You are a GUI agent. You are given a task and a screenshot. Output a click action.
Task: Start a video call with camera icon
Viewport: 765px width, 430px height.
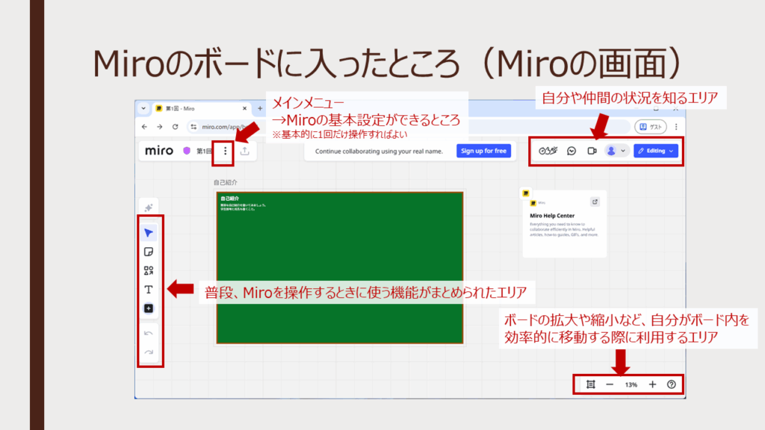pyautogui.click(x=592, y=151)
